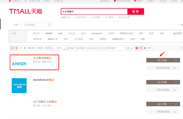Sort by 销量
This screenshot has width=183, height=119.
(x=30, y=48)
